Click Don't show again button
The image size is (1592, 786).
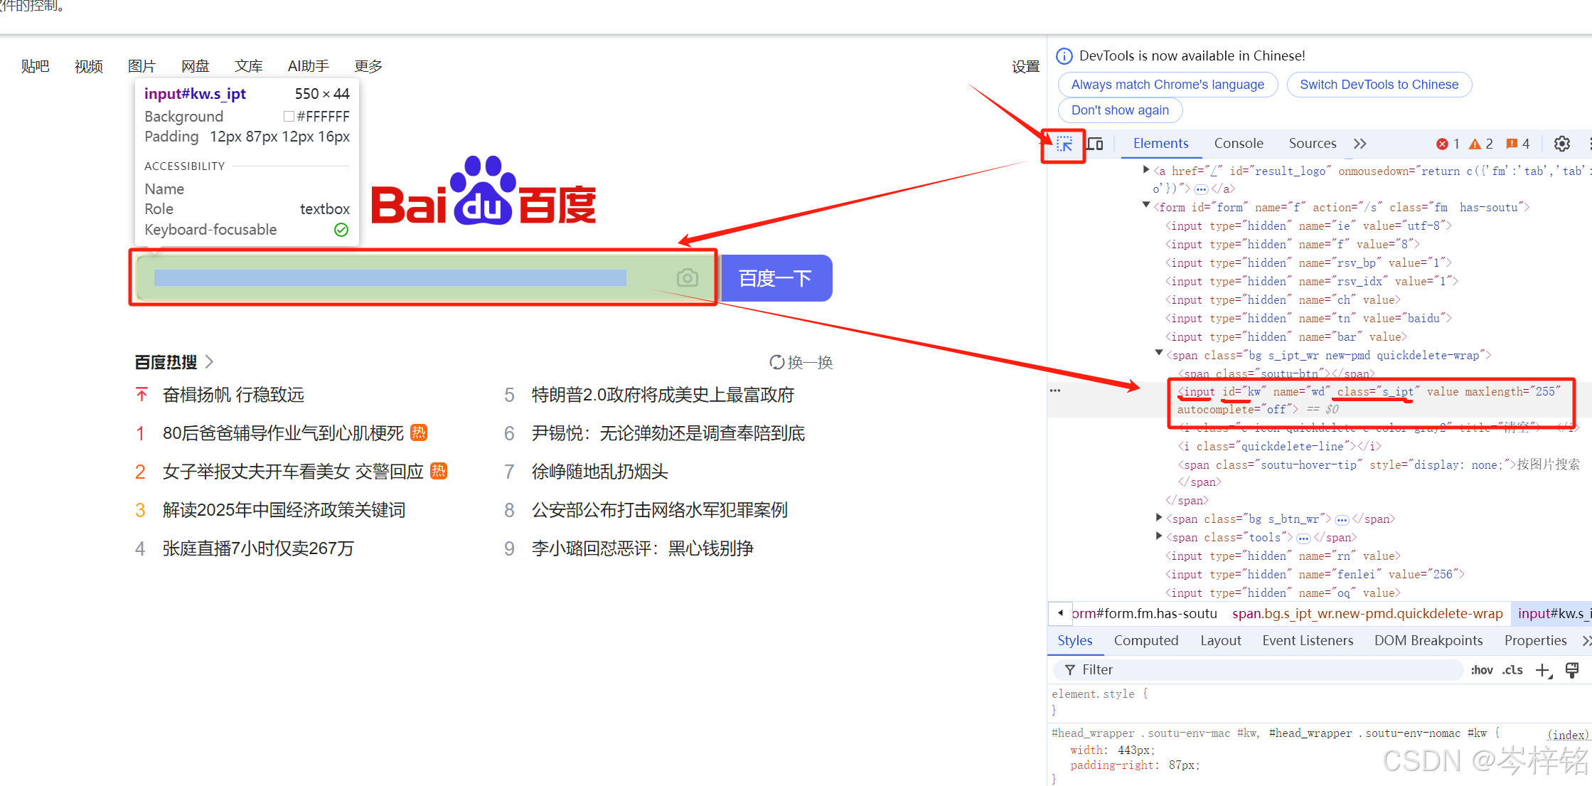(1120, 110)
